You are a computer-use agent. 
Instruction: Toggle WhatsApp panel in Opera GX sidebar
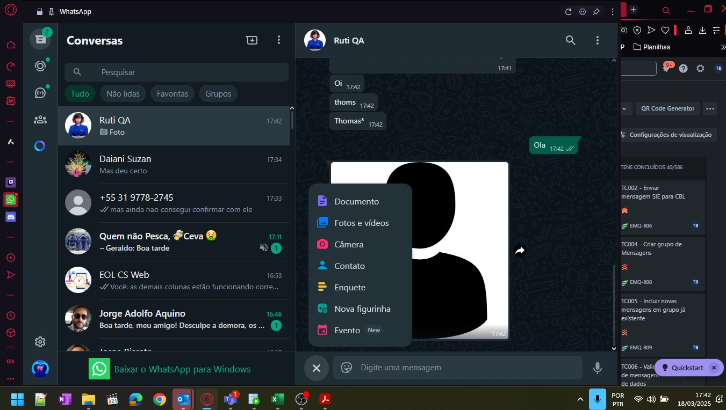(x=11, y=200)
